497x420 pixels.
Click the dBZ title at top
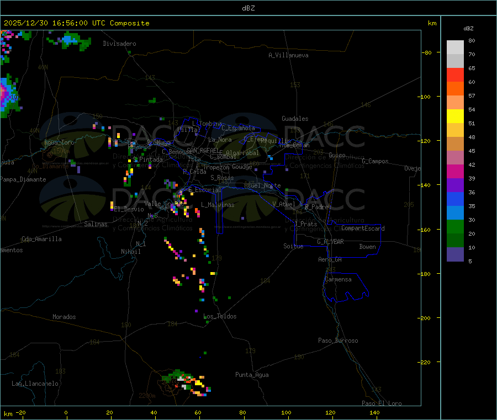click(248, 8)
